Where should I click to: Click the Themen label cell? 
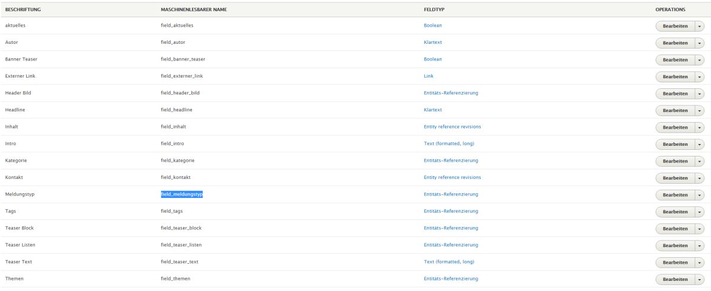[15, 279]
